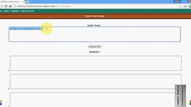The height and width of the screenshot is (107, 191).
Task: Click the page icon in address bar
Action: tap(15, 6)
